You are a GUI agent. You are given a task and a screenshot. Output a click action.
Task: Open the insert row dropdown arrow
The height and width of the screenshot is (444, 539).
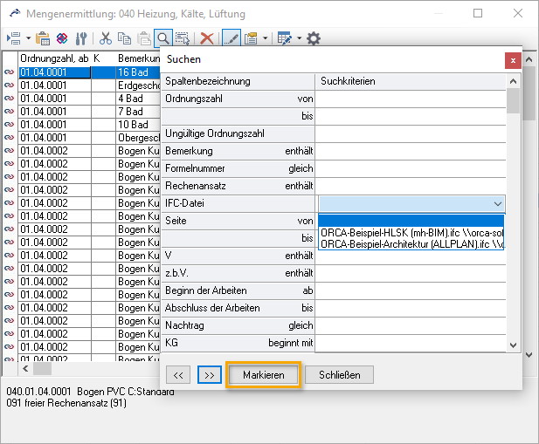[x=29, y=38]
